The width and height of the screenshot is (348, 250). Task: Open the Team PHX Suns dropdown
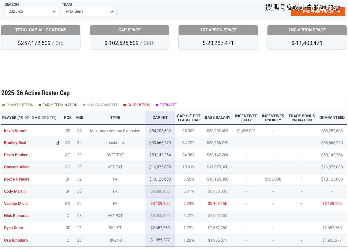[89, 11]
